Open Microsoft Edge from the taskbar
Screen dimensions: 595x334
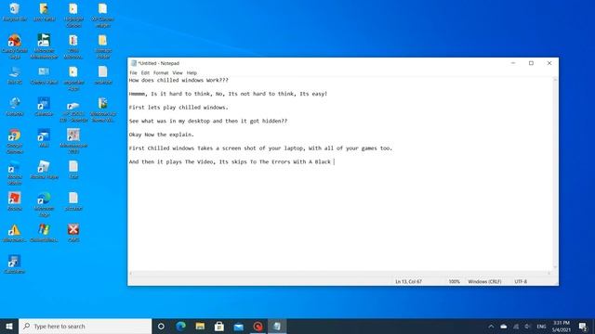click(180, 326)
